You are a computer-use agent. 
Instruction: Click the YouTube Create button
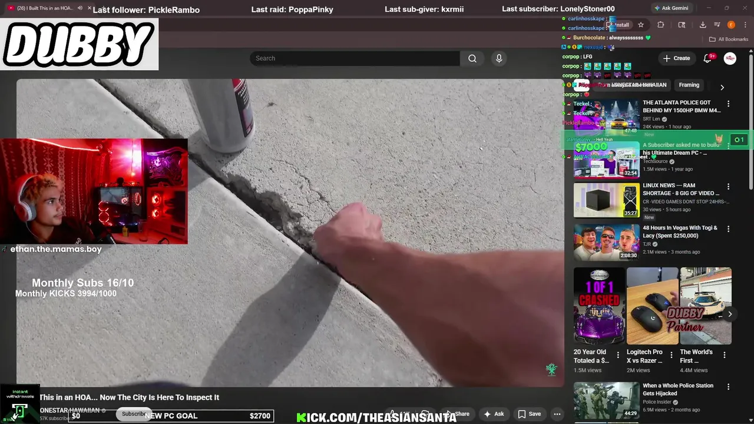point(676,58)
